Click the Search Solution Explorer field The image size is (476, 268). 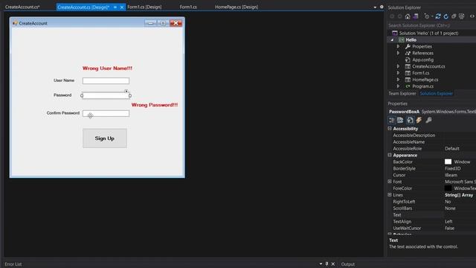pyautogui.click(x=431, y=25)
